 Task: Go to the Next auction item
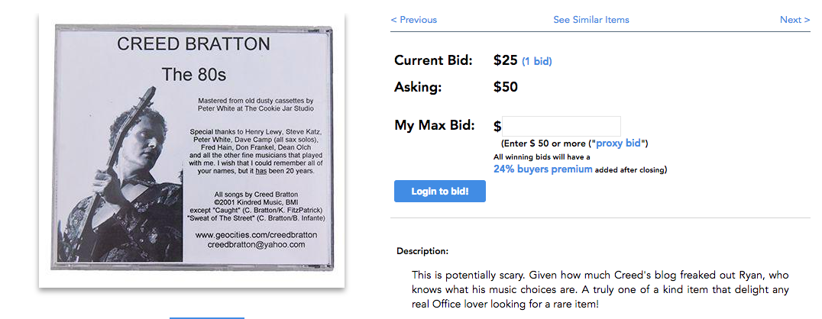pyautogui.click(x=794, y=20)
